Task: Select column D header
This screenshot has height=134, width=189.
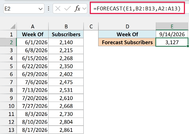Action: [127, 26]
